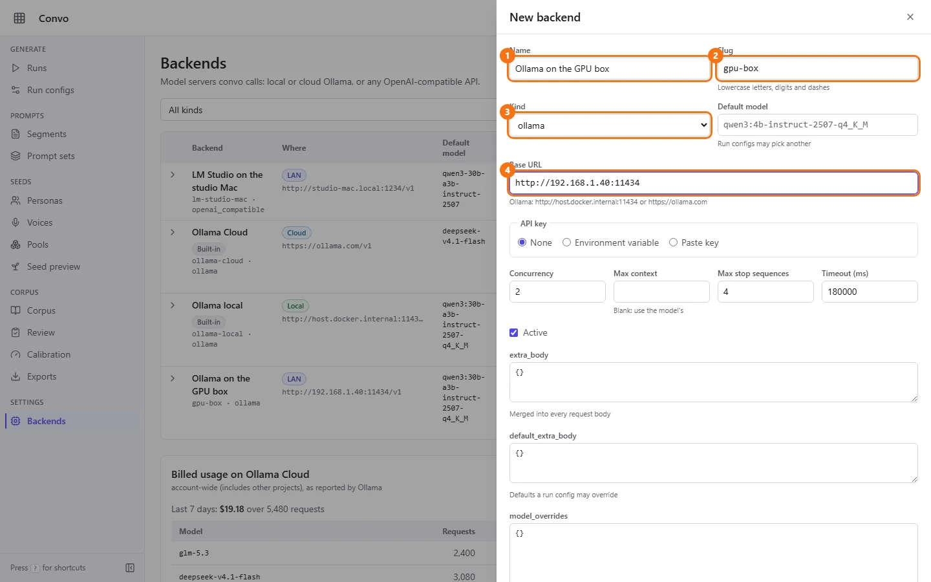Click the Base URL input field

point(714,183)
